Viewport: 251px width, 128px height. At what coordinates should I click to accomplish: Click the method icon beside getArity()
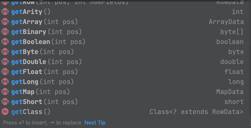(x=5, y=12)
